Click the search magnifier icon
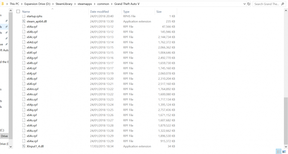The image size is (288, 154). (x=283, y=4)
